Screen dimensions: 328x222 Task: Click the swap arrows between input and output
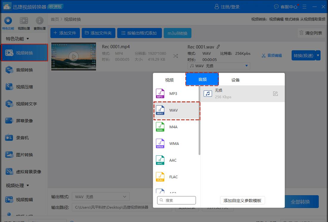175,56
